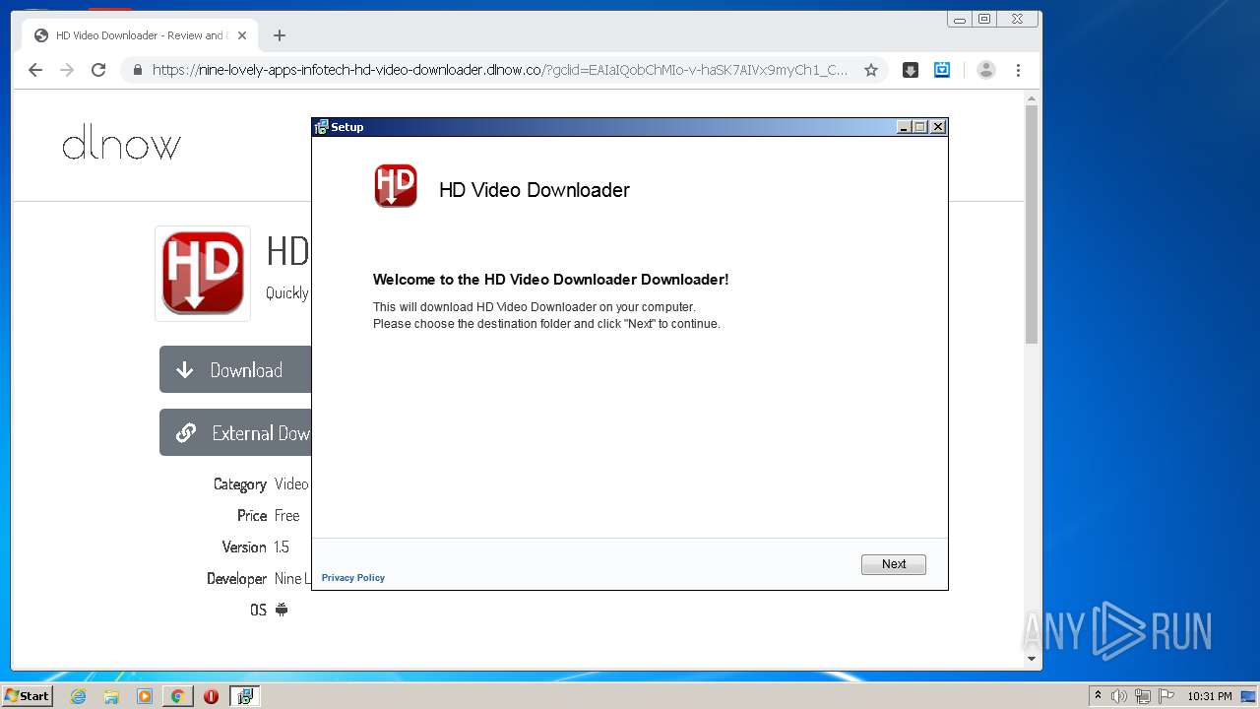
Task: Click Next in the Setup dialog
Action: (893, 564)
